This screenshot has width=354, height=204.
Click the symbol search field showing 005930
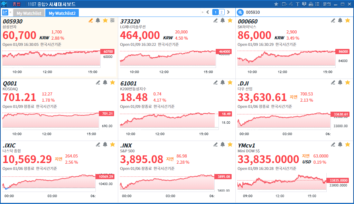(294, 12)
